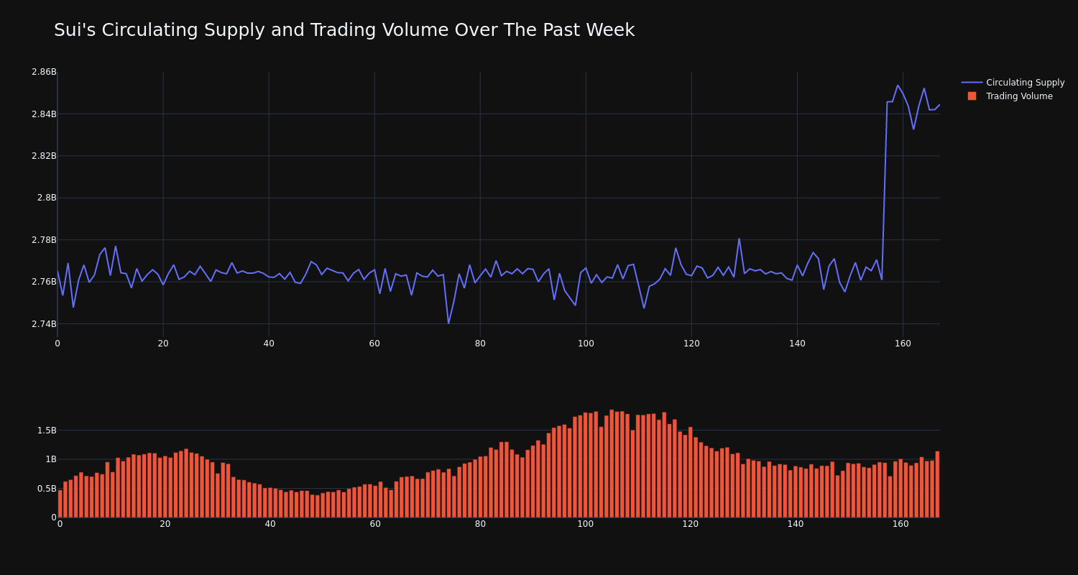The width and height of the screenshot is (1078, 575).
Task: Click x-axis label 40 of supply chart
Action: (269, 344)
